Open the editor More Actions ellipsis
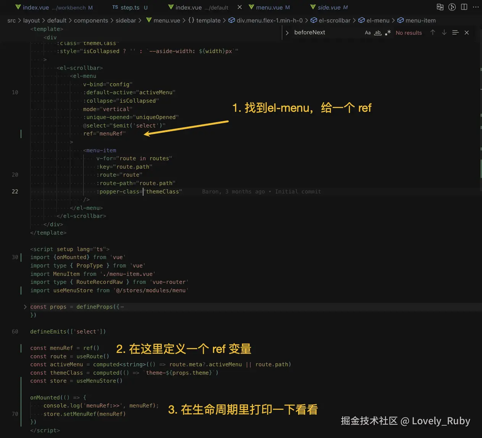Viewport: 482px width, 438px height. click(x=476, y=7)
